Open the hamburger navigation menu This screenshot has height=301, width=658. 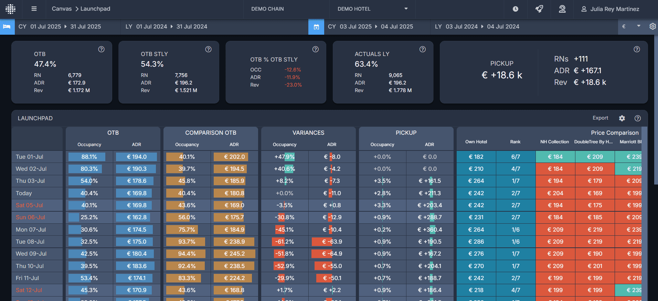34,9
